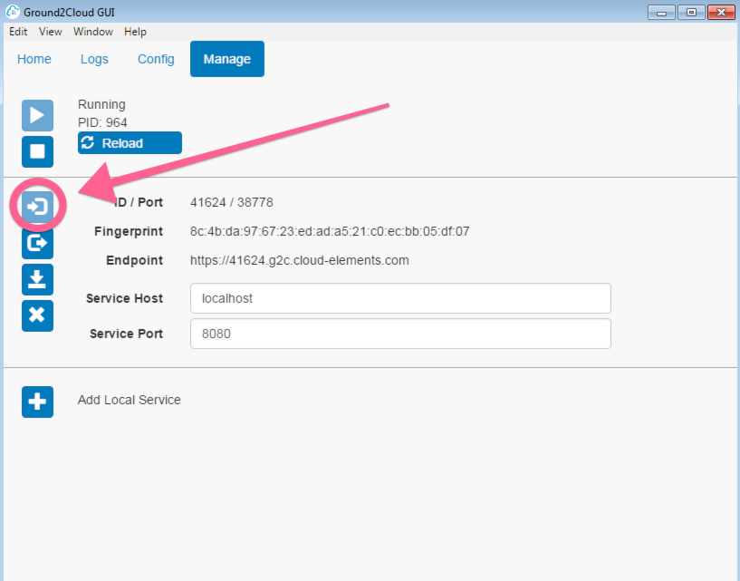Open the Home tab
Image resolution: width=740 pixels, height=581 pixels.
click(x=34, y=59)
